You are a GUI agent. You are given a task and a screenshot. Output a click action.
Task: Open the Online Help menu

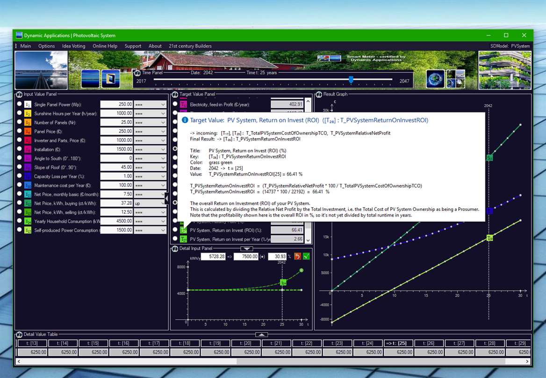click(105, 46)
